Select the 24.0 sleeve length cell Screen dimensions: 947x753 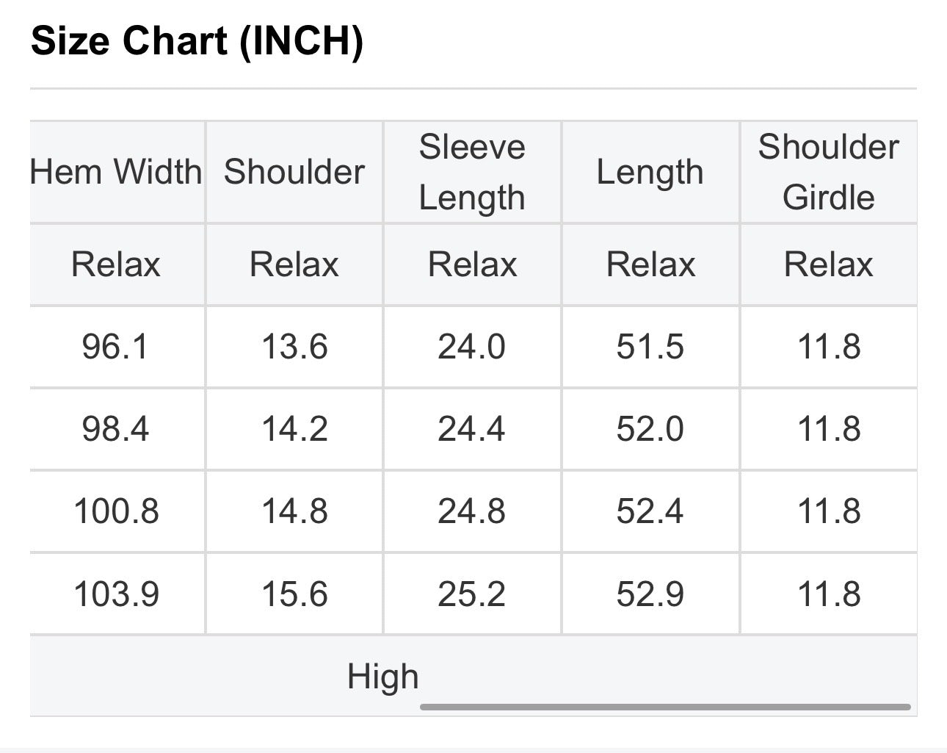[472, 346]
